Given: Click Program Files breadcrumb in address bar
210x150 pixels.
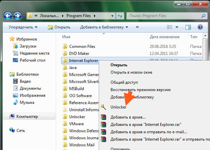Looking at the screenshot, I should point(79,16).
